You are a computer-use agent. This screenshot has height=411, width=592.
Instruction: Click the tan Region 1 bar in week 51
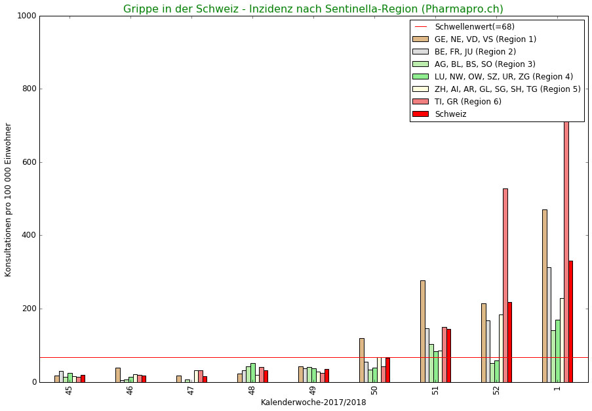coord(423,331)
